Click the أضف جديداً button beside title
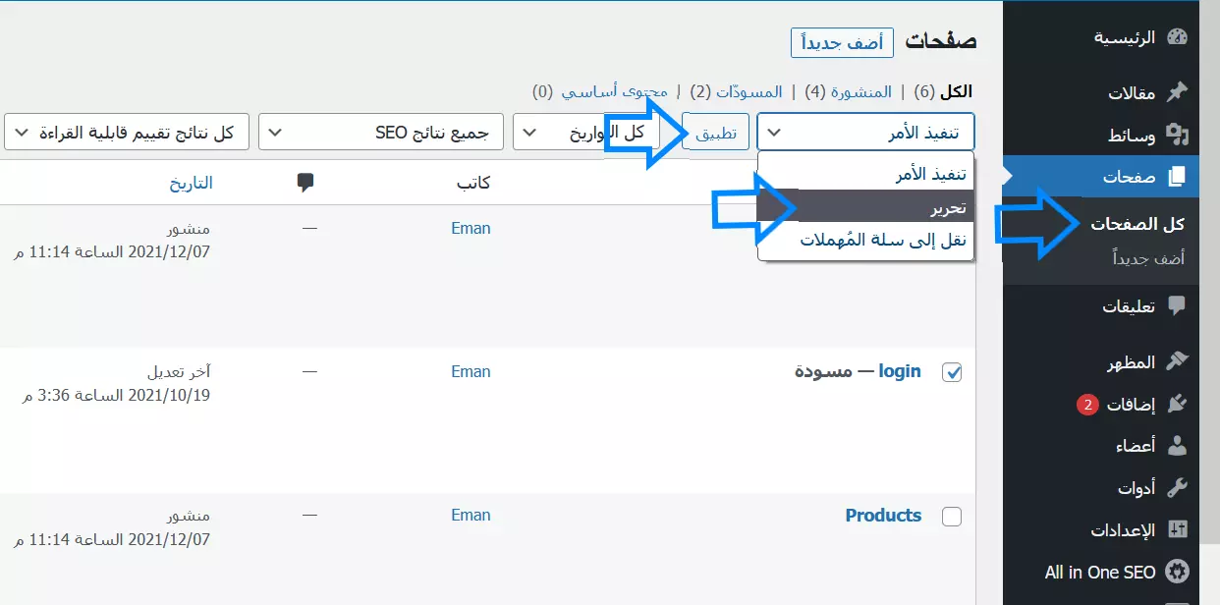The image size is (1220, 605). tap(842, 42)
